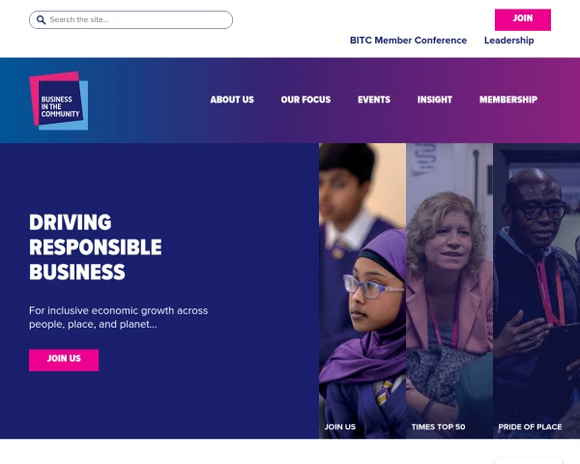Click the pink JOIN button at top
Image resolution: width=580 pixels, height=464 pixels.
pyautogui.click(x=523, y=19)
